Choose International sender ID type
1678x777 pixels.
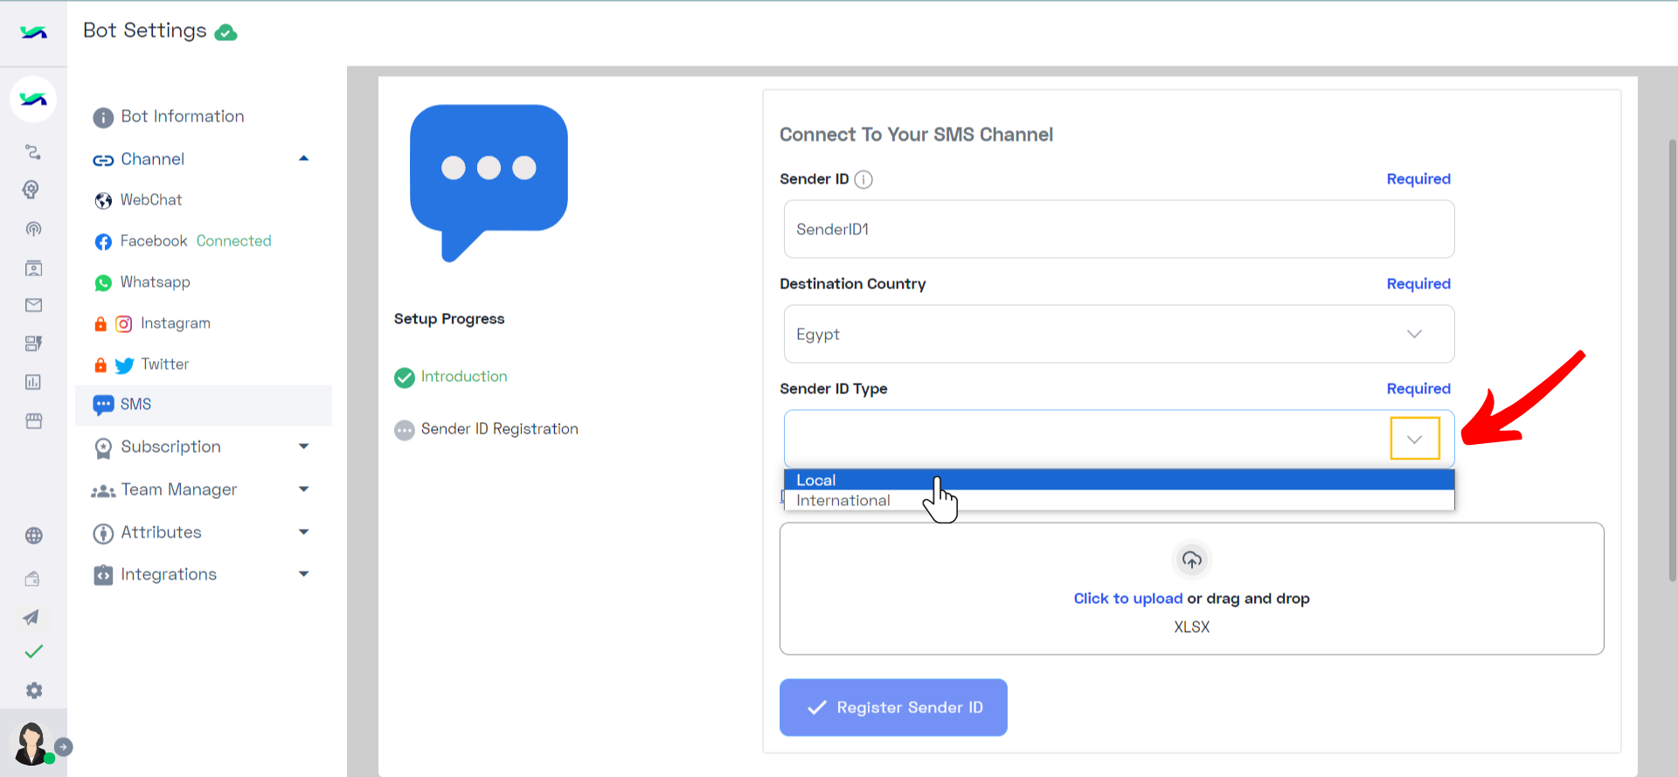coord(1119,501)
